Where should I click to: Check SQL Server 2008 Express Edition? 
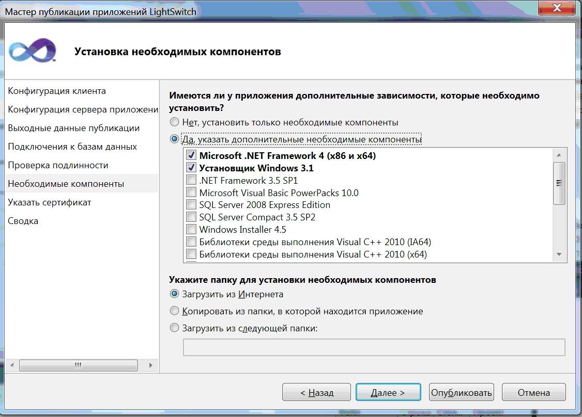coord(191,204)
